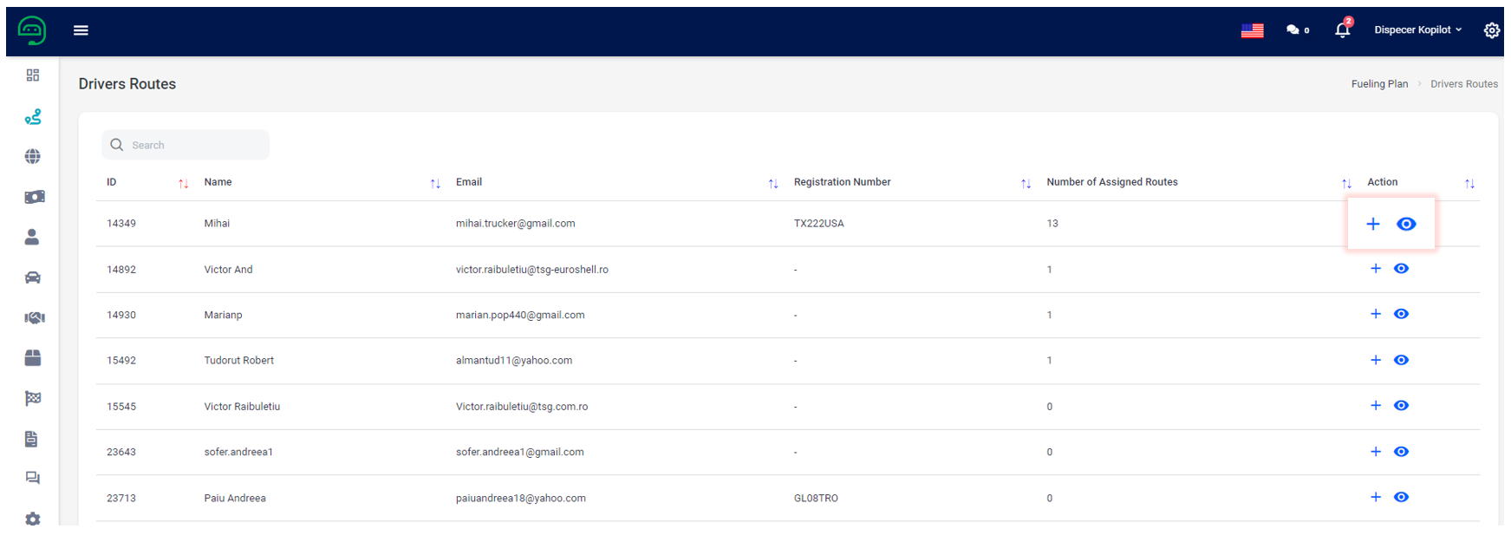The height and width of the screenshot is (542, 1511).
Task: Sort by Number of Assigned Routes
Action: click(x=1345, y=183)
